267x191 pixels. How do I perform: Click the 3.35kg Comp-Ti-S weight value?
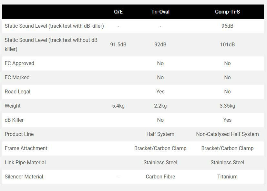click(x=227, y=106)
